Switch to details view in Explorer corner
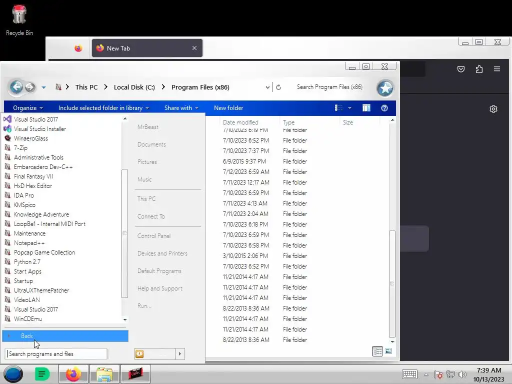 click(377, 351)
